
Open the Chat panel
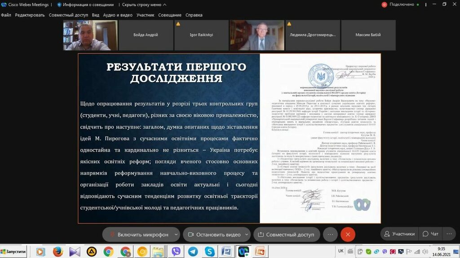[x=430, y=234]
